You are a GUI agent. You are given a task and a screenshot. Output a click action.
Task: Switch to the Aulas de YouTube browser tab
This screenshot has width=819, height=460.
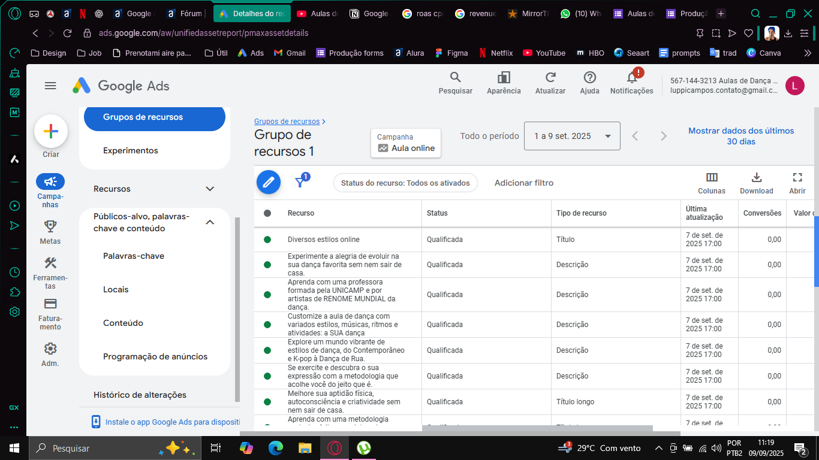pyautogui.click(x=317, y=13)
